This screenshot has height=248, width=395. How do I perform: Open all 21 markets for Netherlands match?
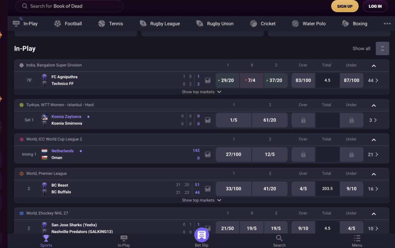point(373,155)
